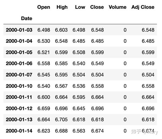Click Close value 6.549 on 2000-01-06
Viewport: 162px width, 139px height.
97,63
